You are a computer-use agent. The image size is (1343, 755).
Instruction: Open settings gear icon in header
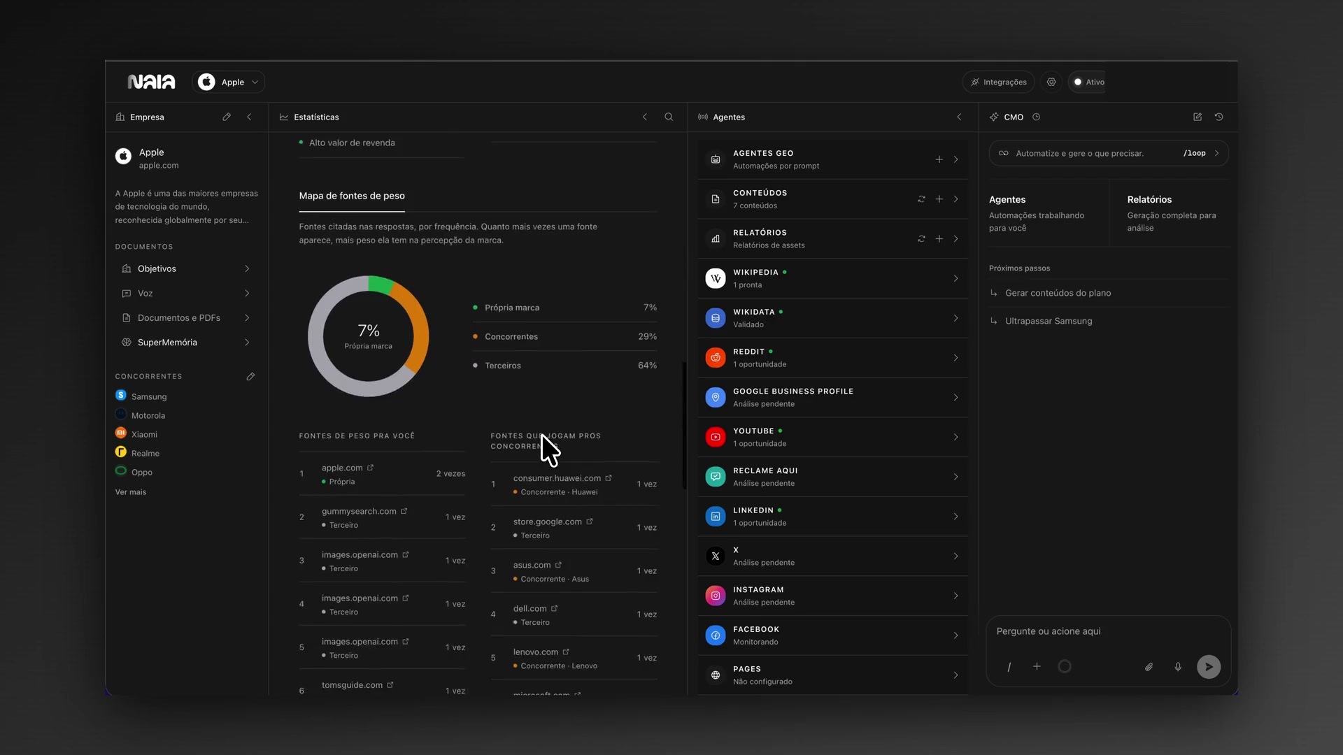click(1051, 82)
